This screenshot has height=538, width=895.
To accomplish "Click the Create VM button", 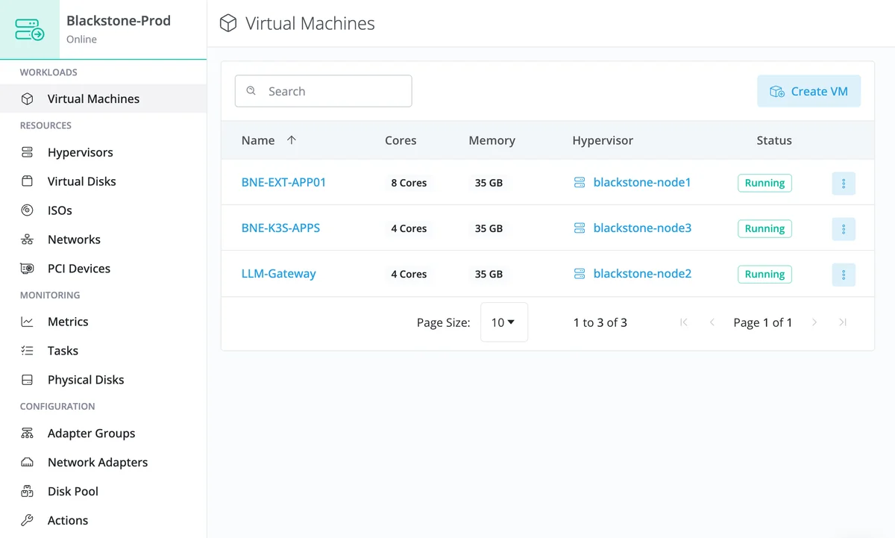I will [x=808, y=91].
